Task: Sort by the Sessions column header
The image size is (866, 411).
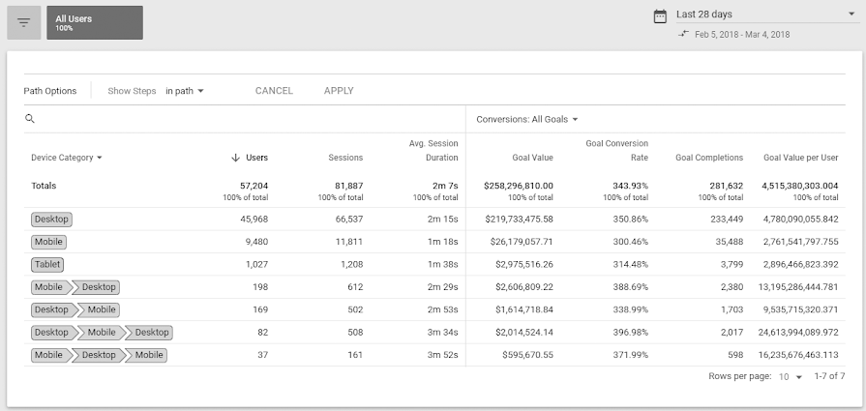Action: click(345, 158)
